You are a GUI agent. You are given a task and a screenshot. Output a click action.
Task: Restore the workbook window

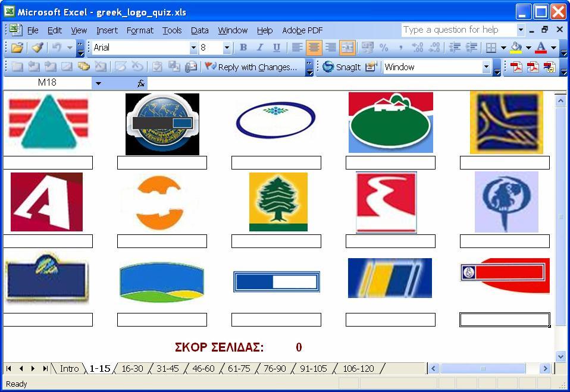tap(544, 30)
